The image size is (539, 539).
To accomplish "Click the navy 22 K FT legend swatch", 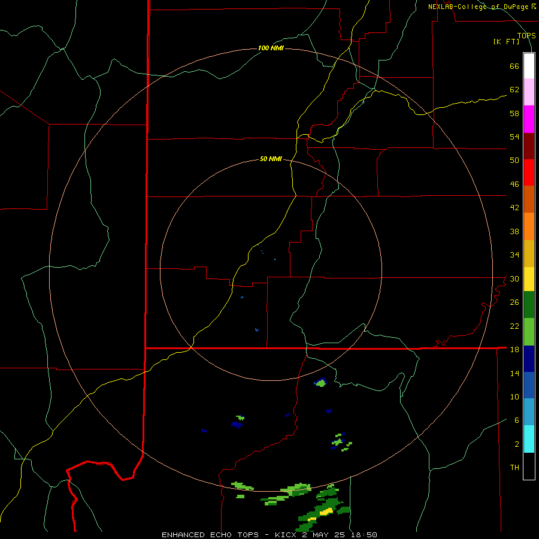I will (x=529, y=359).
